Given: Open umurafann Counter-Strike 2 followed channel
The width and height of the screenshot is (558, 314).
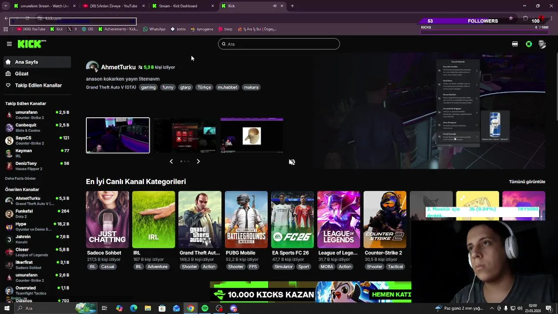Looking at the screenshot, I should [x=37, y=115].
